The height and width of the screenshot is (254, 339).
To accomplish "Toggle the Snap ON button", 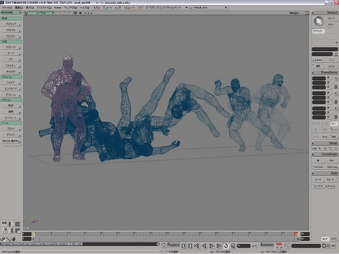I will (x=315, y=148).
